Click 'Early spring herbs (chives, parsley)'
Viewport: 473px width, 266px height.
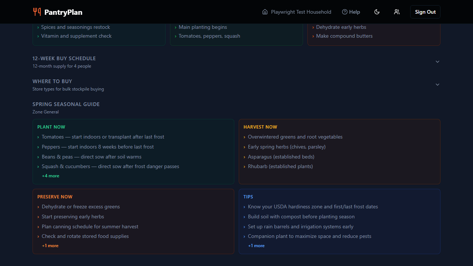(x=287, y=147)
